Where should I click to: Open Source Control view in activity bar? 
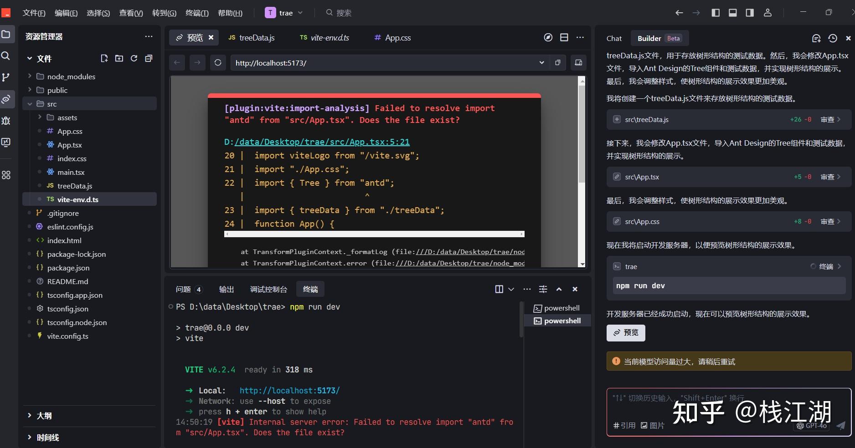[x=6, y=77]
